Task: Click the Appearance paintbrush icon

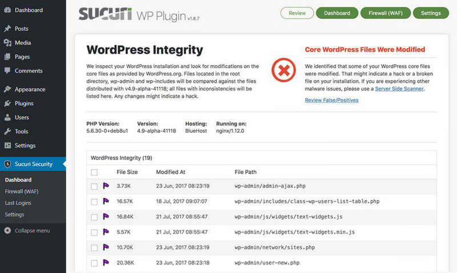Action: click(x=7, y=89)
